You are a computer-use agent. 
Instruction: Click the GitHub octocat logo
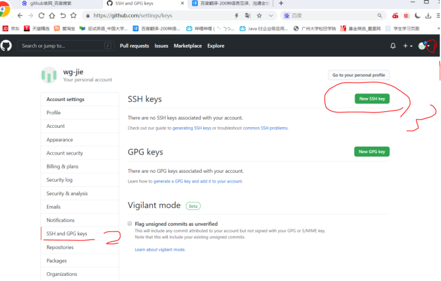[6, 46]
